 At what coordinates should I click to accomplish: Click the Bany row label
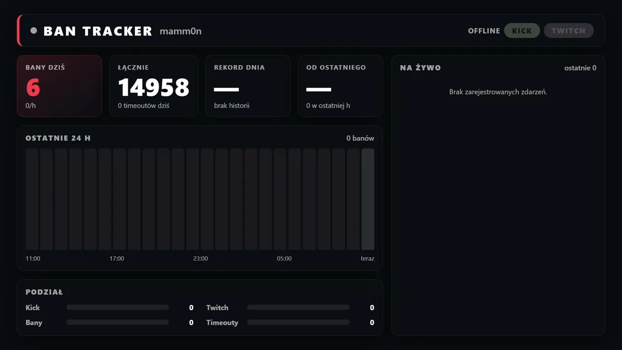34,323
